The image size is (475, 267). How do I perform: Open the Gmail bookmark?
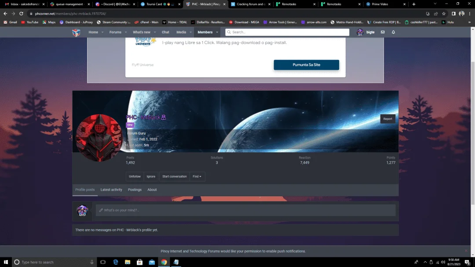tap(10, 22)
